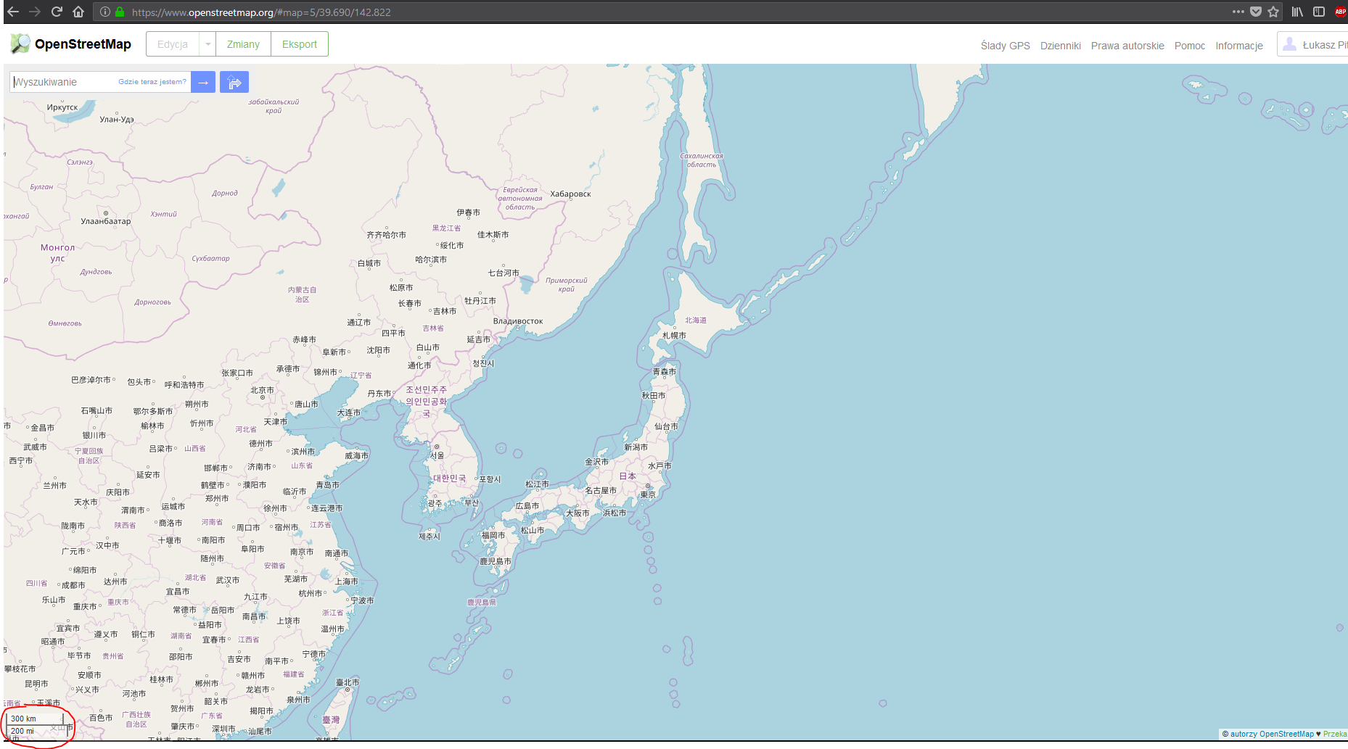Click the Gdzie teraz jestem? link
1348x749 pixels.
[152, 81]
